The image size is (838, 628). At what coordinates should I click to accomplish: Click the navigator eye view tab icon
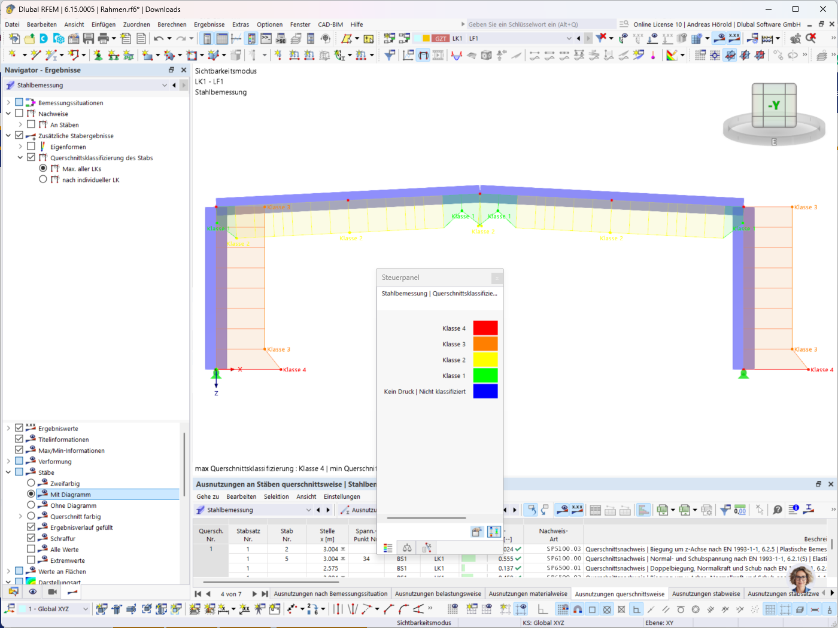click(33, 592)
